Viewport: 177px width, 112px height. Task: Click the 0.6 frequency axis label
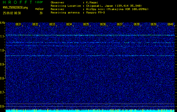2,106
